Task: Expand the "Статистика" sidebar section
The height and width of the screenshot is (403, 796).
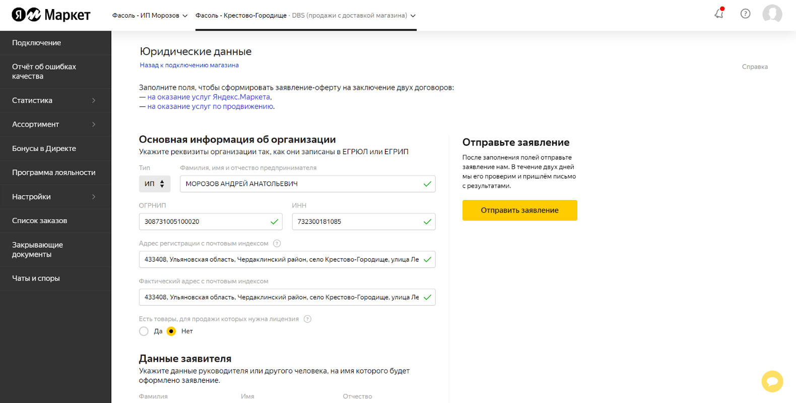Action: point(55,100)
